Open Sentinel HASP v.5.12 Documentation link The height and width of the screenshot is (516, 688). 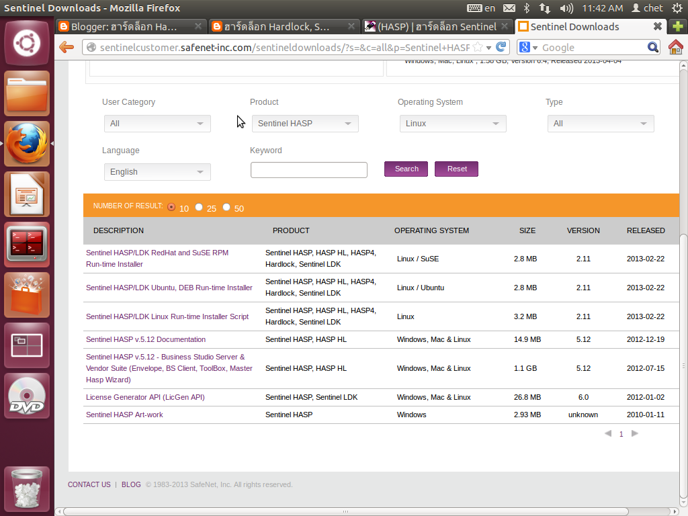[146, 339]
